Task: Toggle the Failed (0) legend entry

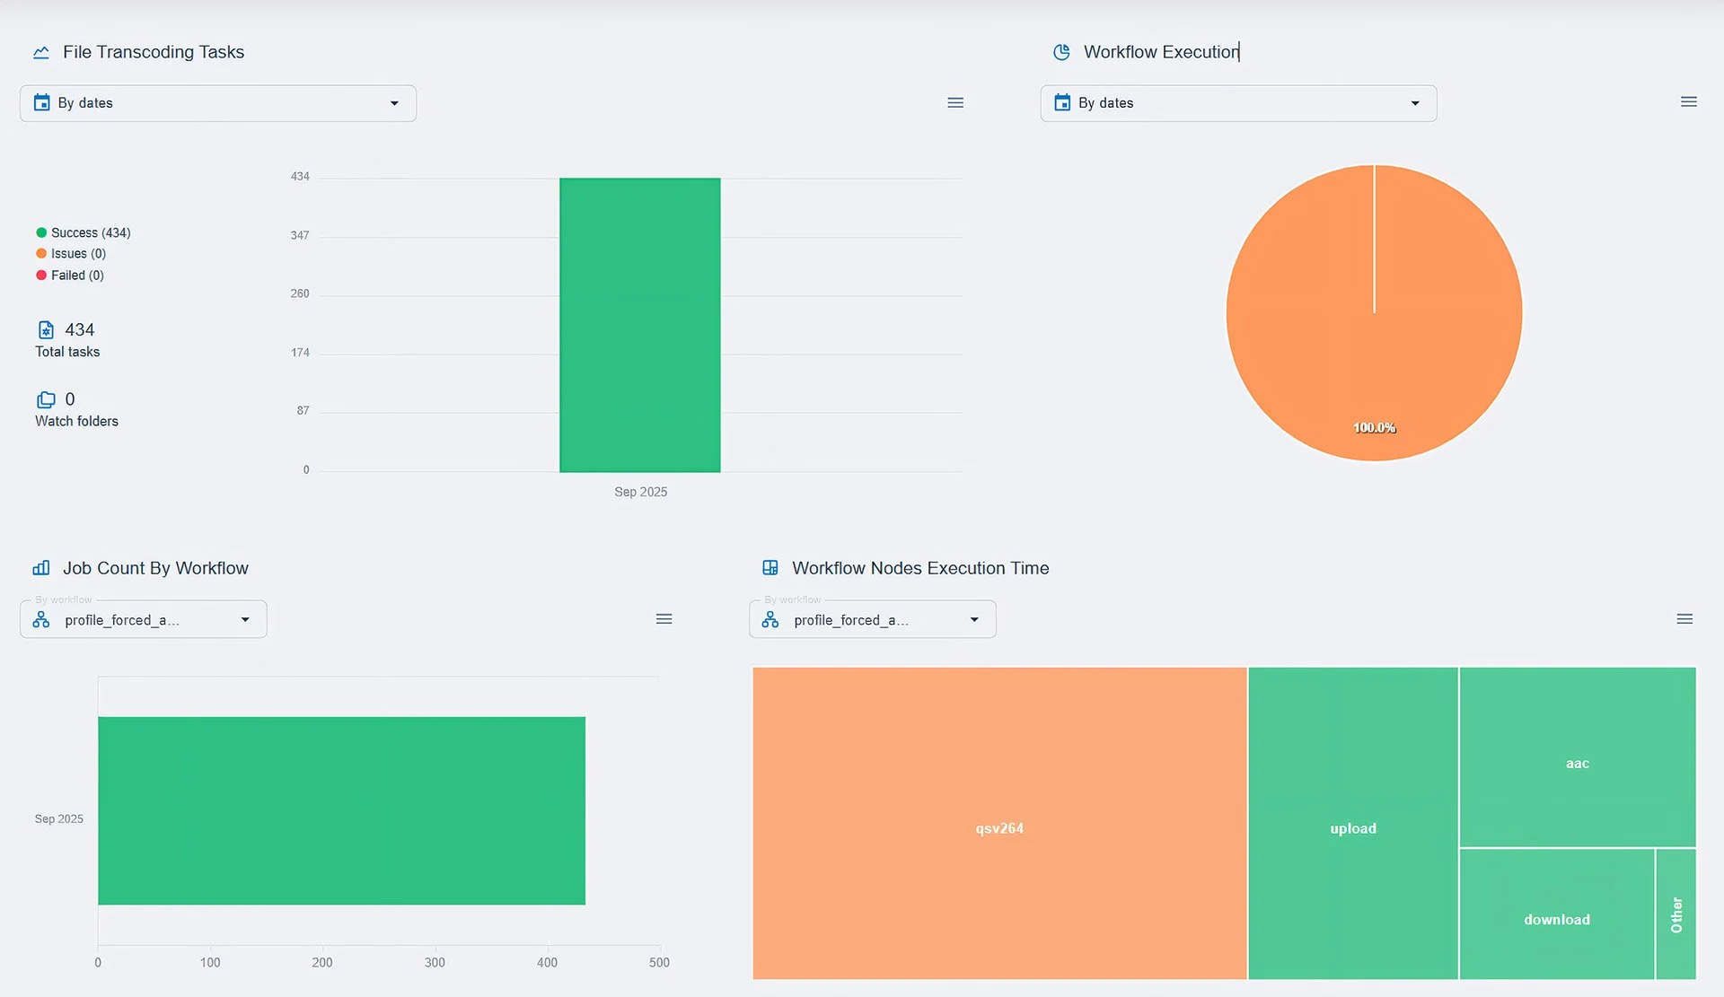Action: [x=70, y=275]
